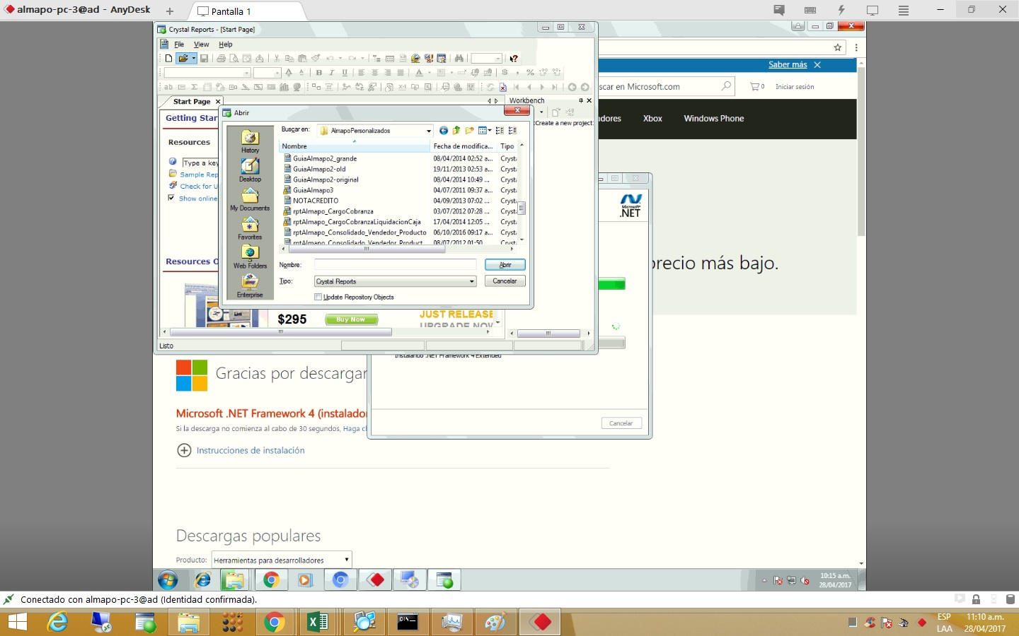The height and width of the screenshot is (636, 1019).
Task: Click the percent format icon
Action: 530,73
